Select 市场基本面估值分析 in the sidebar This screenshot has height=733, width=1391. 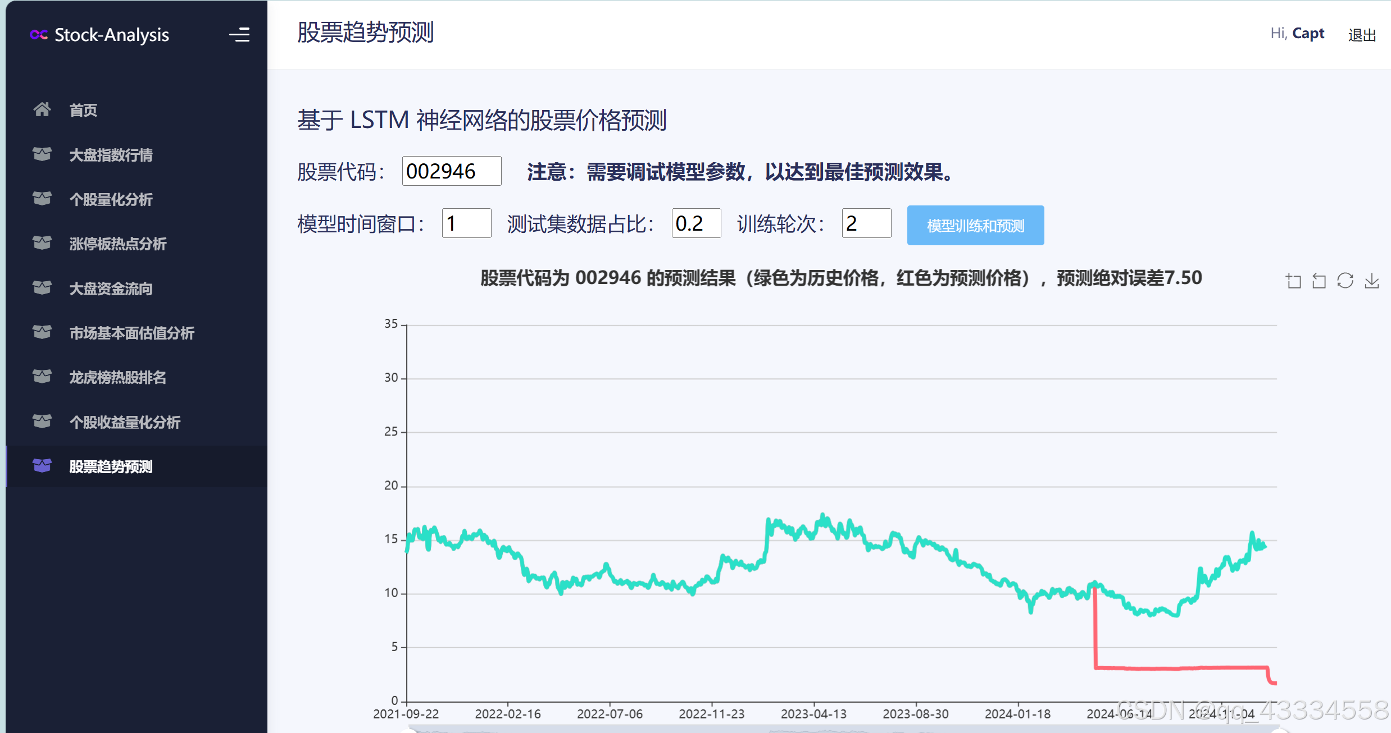coord(131,333)
